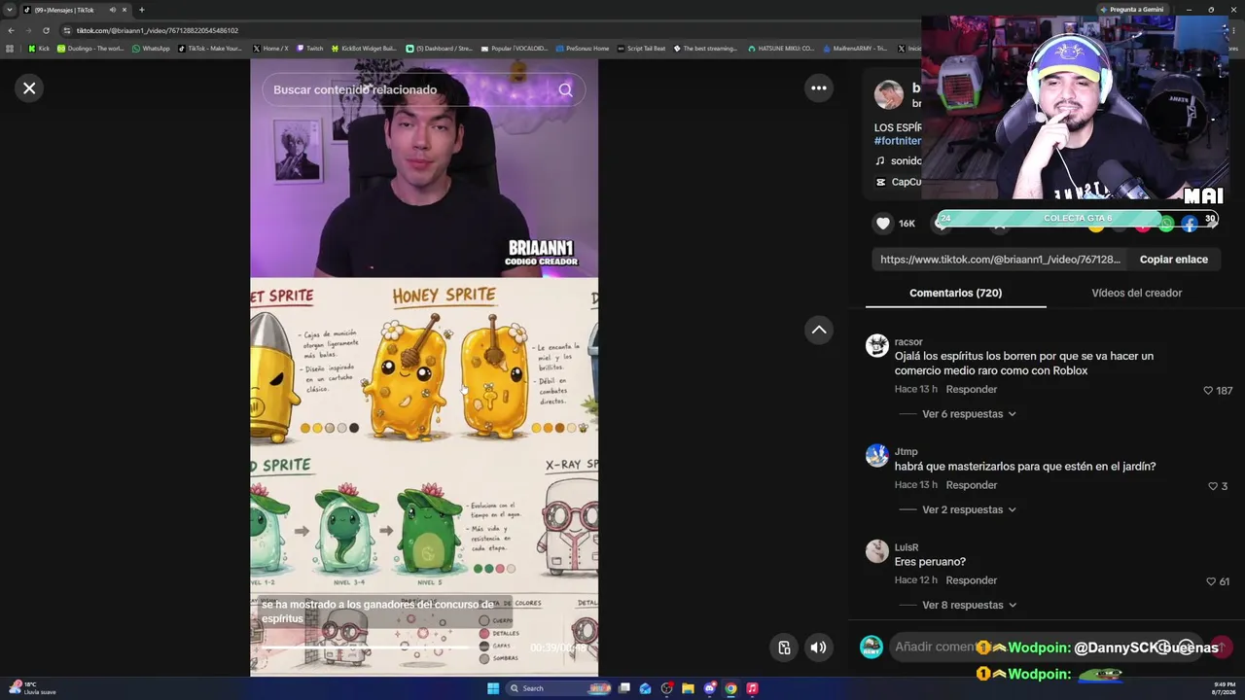The image size is (1245, 700).
Task: Open the 'Vídeos del creador' tab
Action: click(1136, 293)
